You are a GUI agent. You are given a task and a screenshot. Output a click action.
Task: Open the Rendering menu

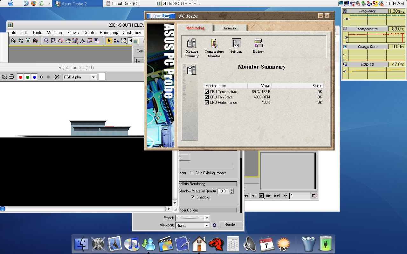[109, 32]
